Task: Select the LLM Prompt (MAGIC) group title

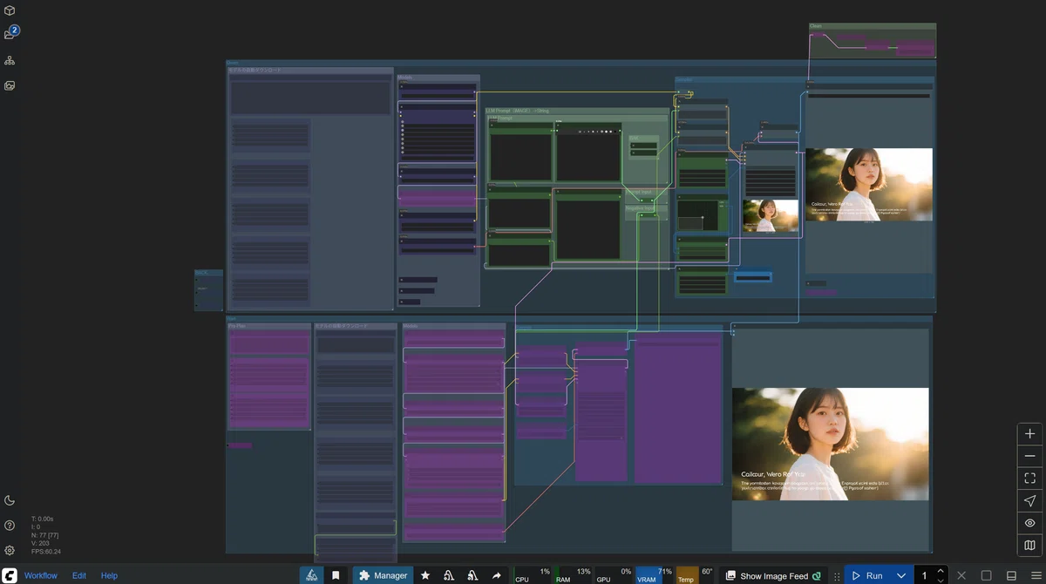Action: click(x=518, y=111)
